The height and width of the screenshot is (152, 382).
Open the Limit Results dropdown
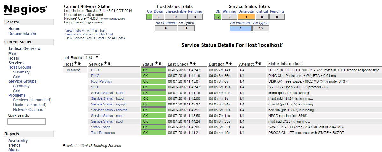point(92,57)
